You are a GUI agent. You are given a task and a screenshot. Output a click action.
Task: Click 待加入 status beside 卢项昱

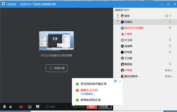click(169, 70)
